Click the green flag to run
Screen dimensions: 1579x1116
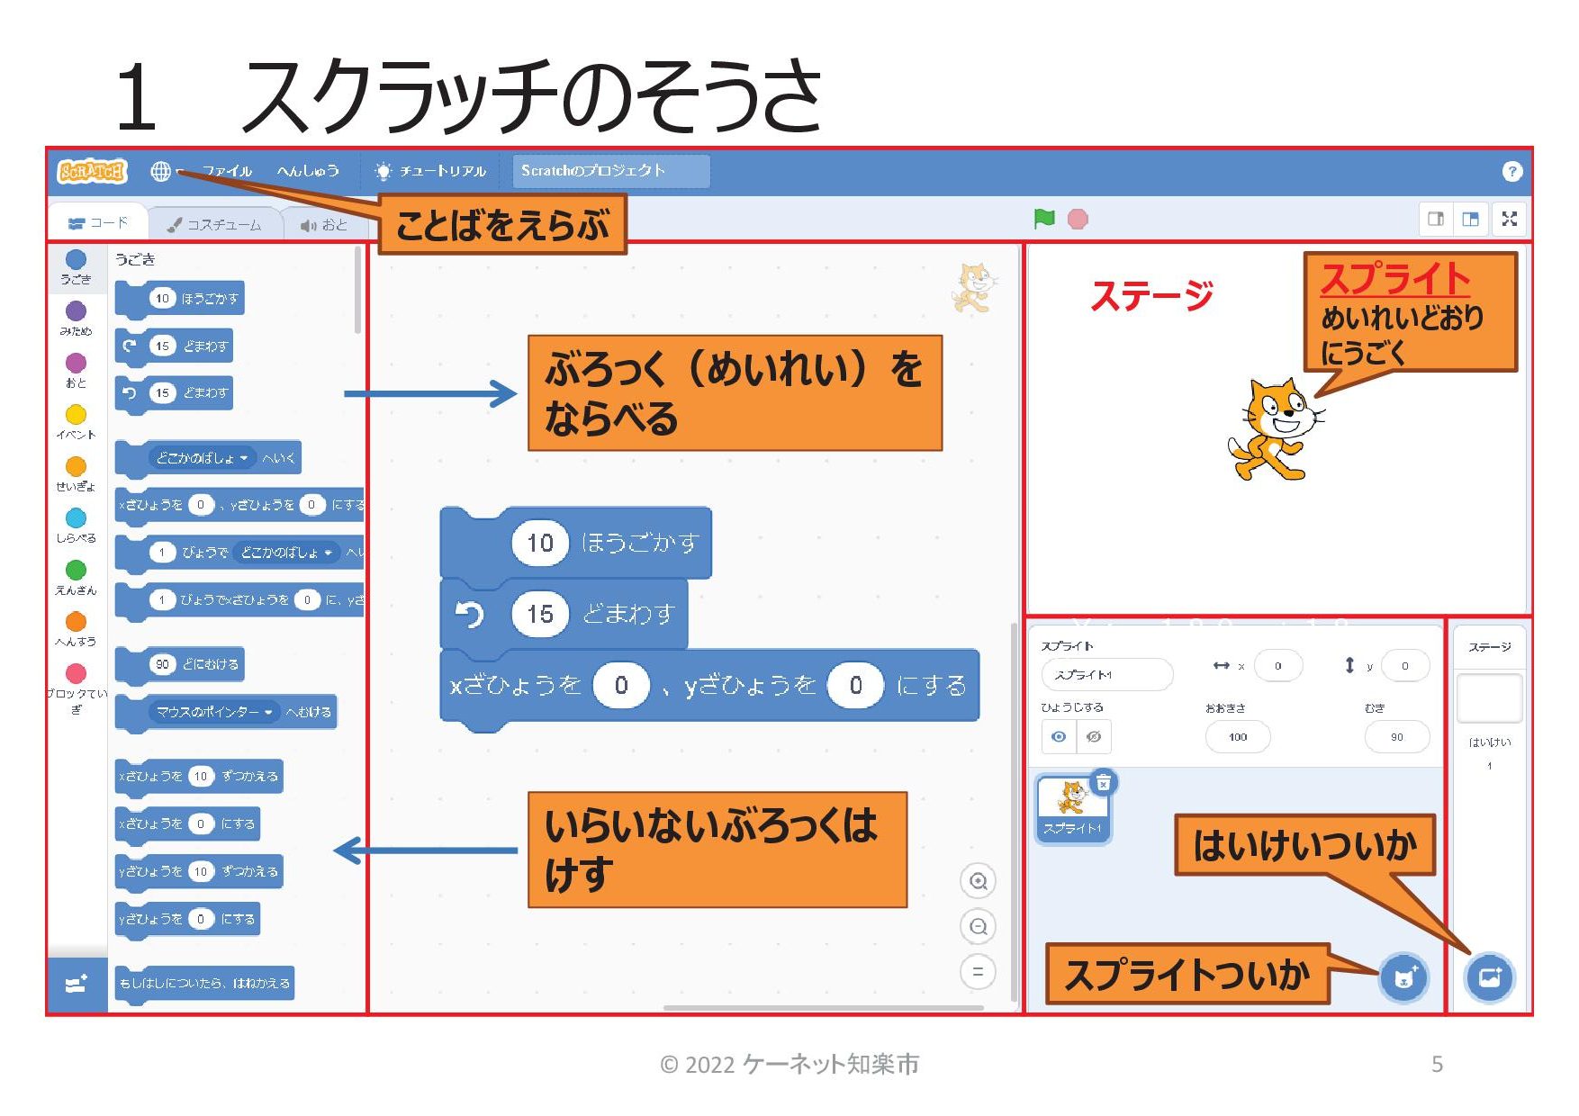(1044, 219)
